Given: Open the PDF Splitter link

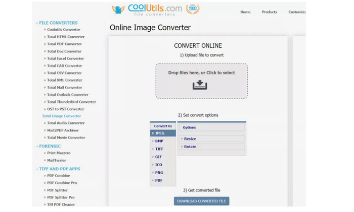Looking at the screenshot, I should point(57,190).
